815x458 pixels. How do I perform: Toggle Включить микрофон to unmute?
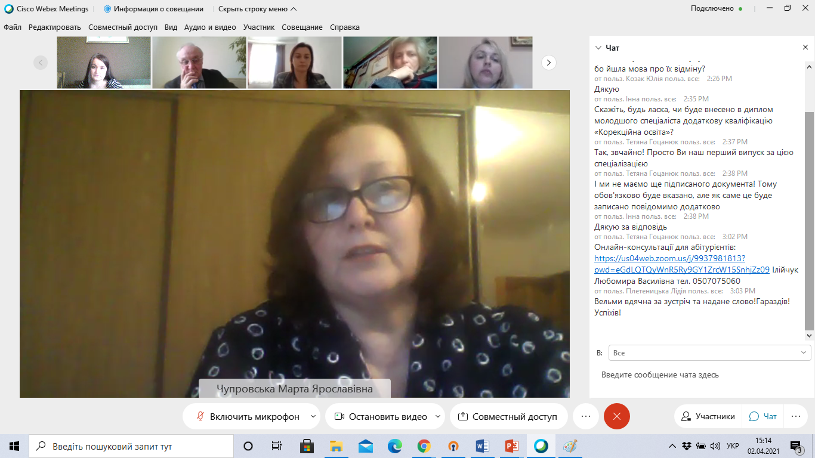248,416
